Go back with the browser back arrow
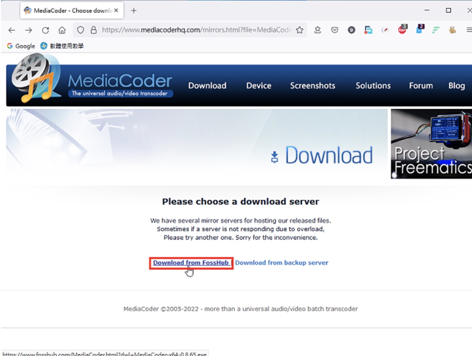 point(12,30)
